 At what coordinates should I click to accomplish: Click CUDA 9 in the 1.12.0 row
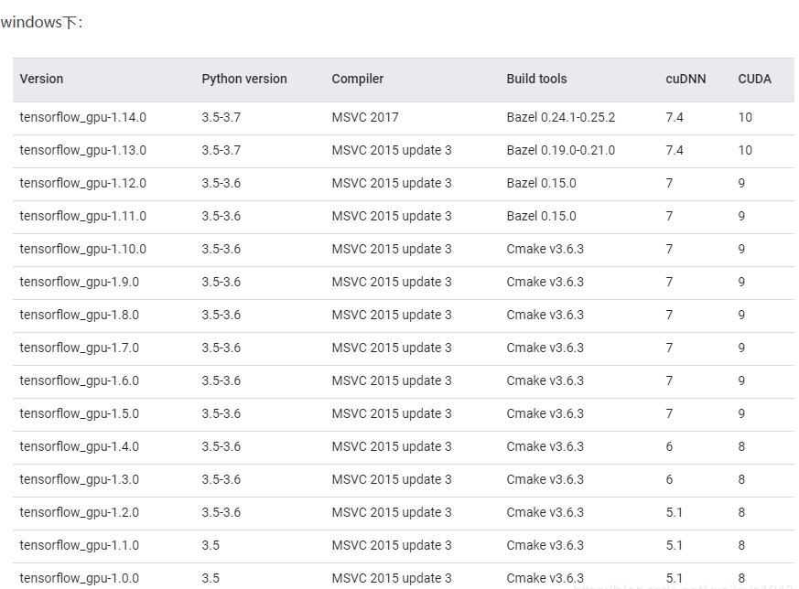(x=741, y=183)
